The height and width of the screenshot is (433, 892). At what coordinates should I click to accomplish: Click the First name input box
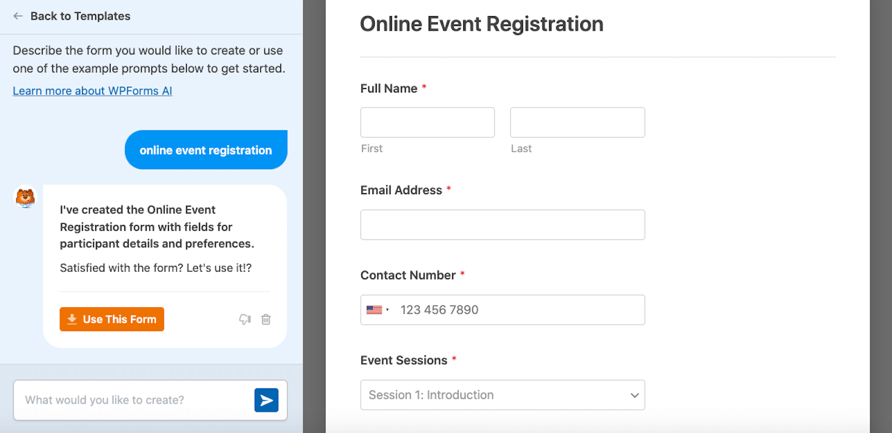(x=427, y=122)
